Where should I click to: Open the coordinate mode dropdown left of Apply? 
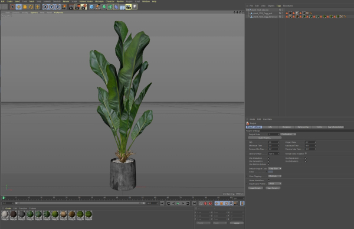[x=220, y=223]
